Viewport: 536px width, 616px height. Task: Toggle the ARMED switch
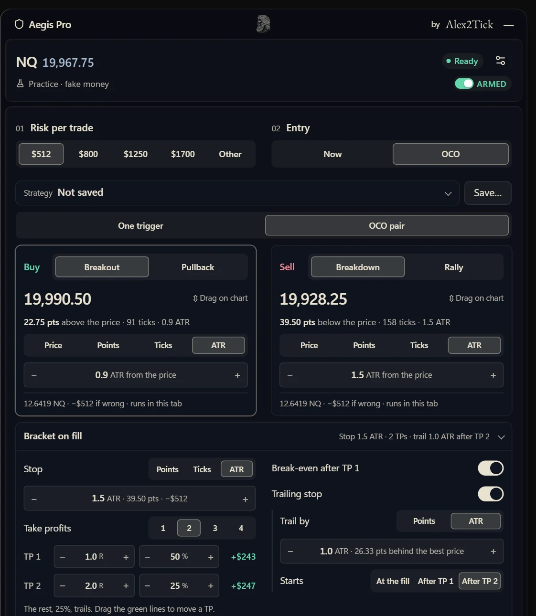pos(464,84)
